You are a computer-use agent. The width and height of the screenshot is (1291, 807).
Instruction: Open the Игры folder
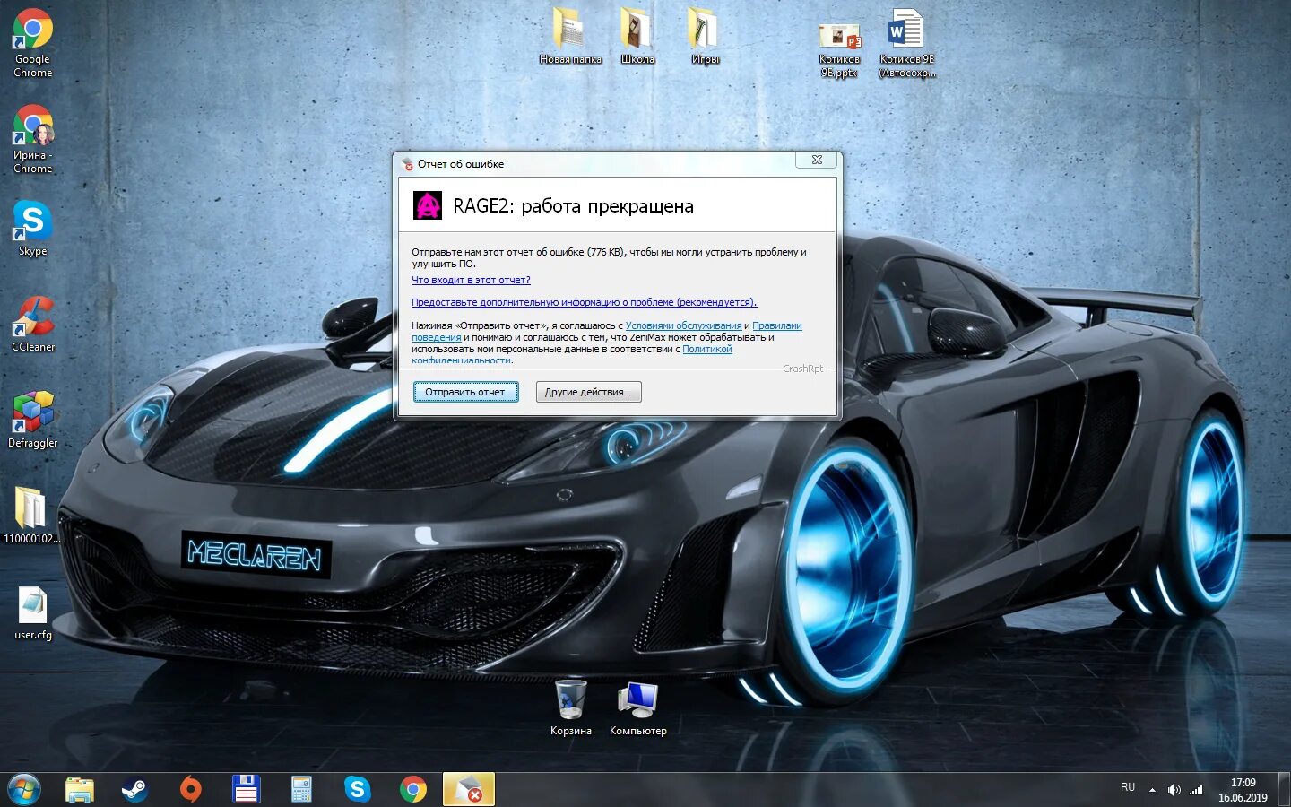(x=705, y=37)
